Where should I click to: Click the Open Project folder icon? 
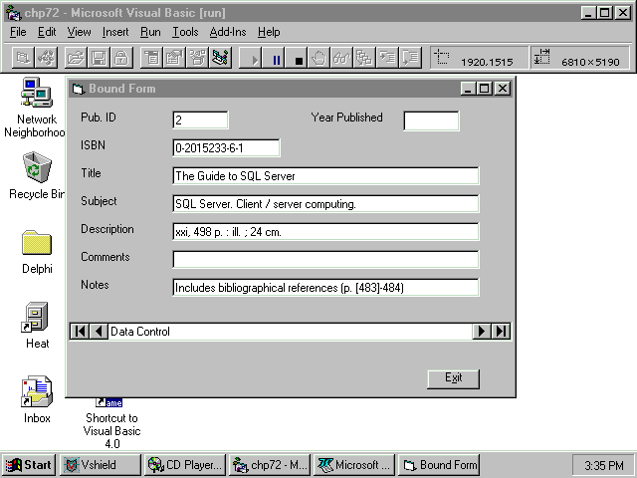(76, 59)
